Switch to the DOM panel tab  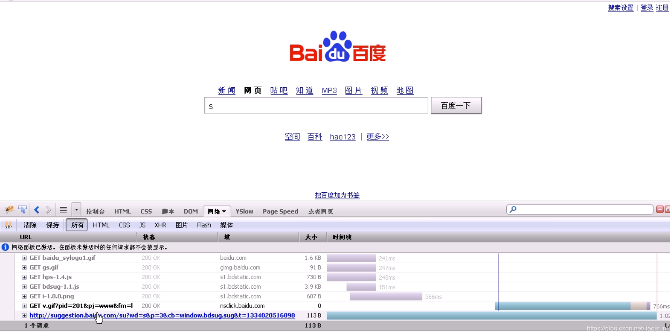coord(191,211)
